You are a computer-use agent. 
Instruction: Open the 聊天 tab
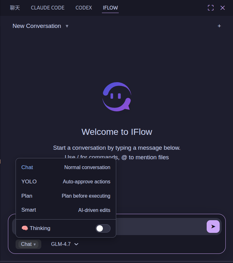[x=15, y=8]
